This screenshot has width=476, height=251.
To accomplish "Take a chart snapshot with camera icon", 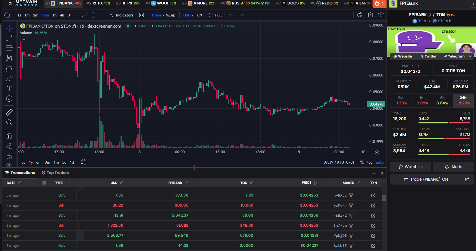I will [x=381, y=15].
